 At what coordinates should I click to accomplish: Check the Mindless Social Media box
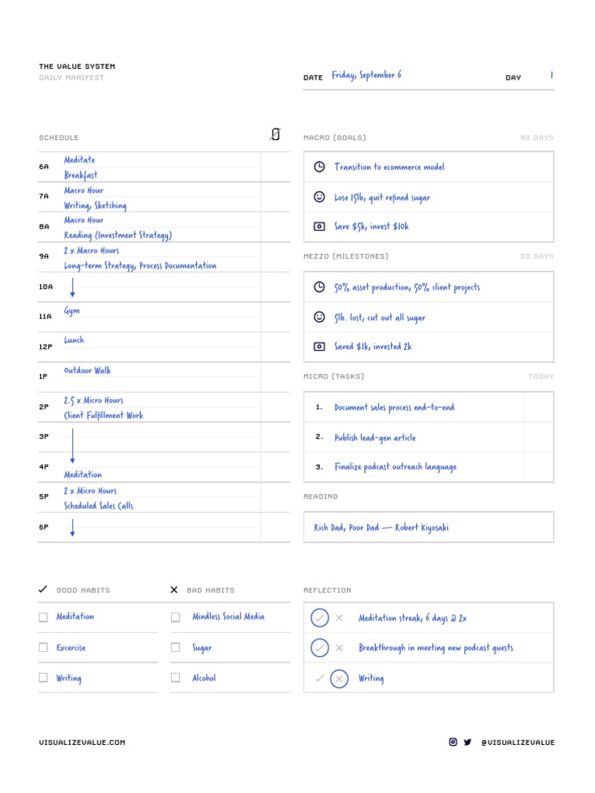point(175,617)
